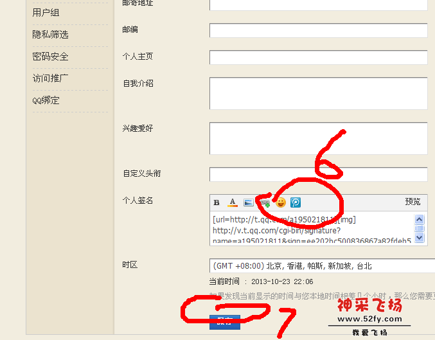Click 预览 to preview the signature
Image resolution: width=435 pixels, height=340 pixels.
click(x=413, y=202)
